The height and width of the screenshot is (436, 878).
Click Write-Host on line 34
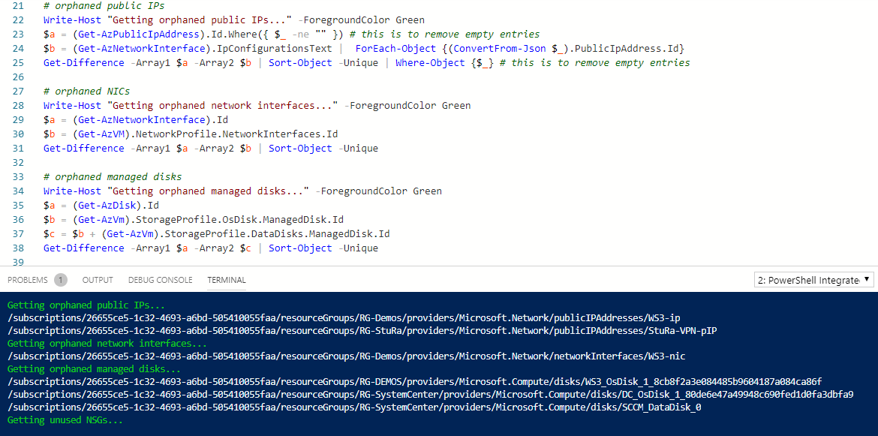(x=72, y=191)
